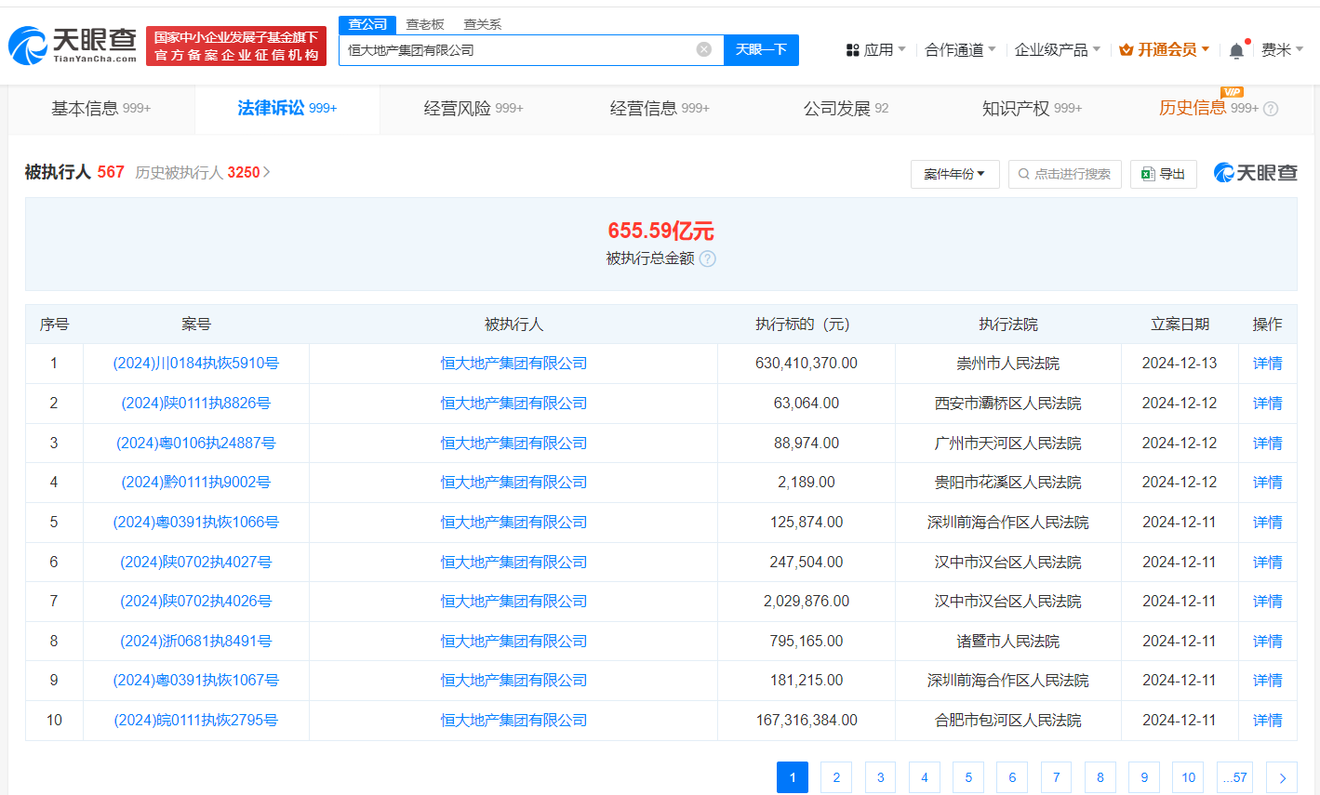Click the crown icon next to 开通会员
The image size is (1320, 795).
tap(1123, 48)
